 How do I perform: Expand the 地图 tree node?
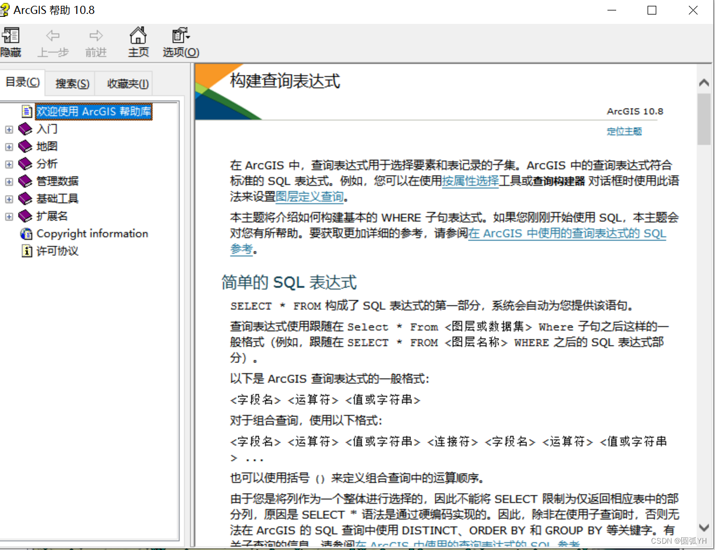point(9,146)
